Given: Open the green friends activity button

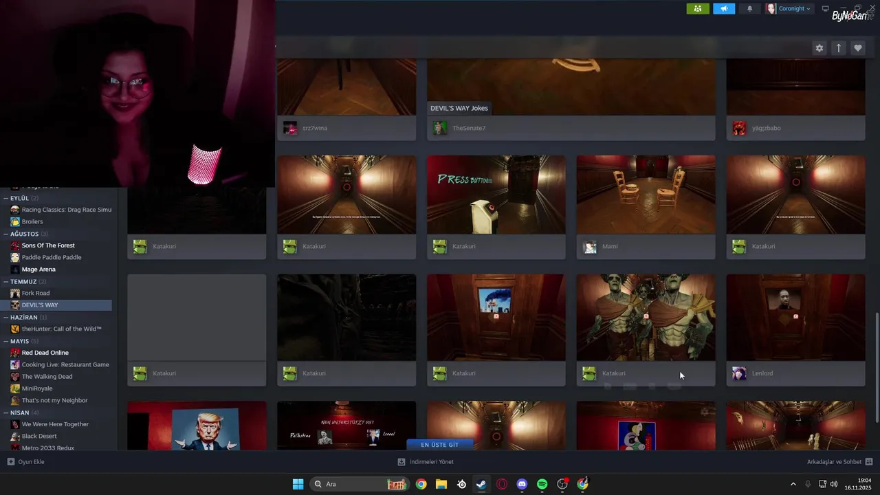Looking at the screenshot, I should click(x=698, y=9).
